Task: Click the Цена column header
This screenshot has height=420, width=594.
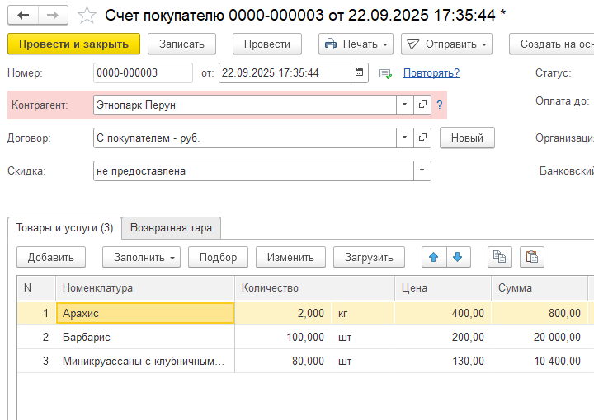Action: coord(443,288)
